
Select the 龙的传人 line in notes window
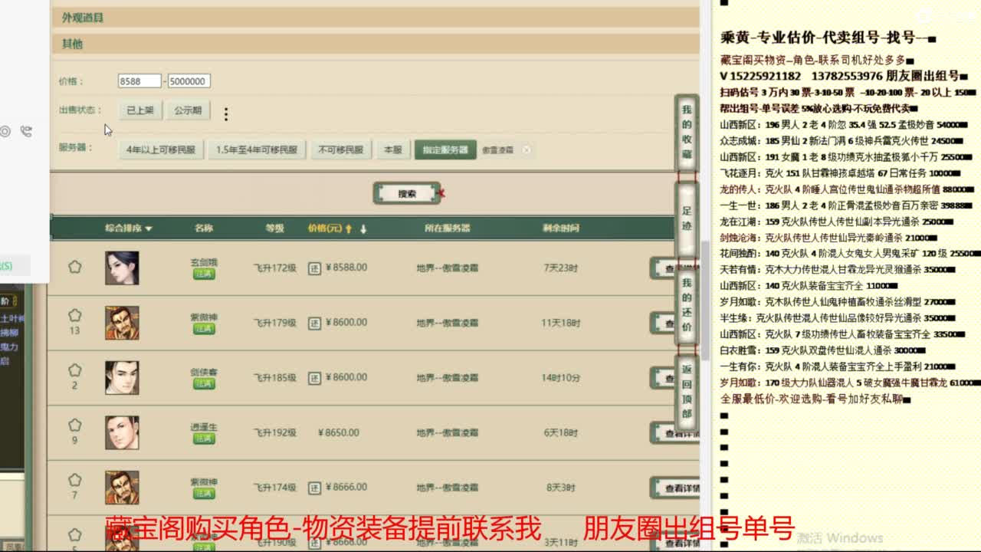tap(845, 189)
